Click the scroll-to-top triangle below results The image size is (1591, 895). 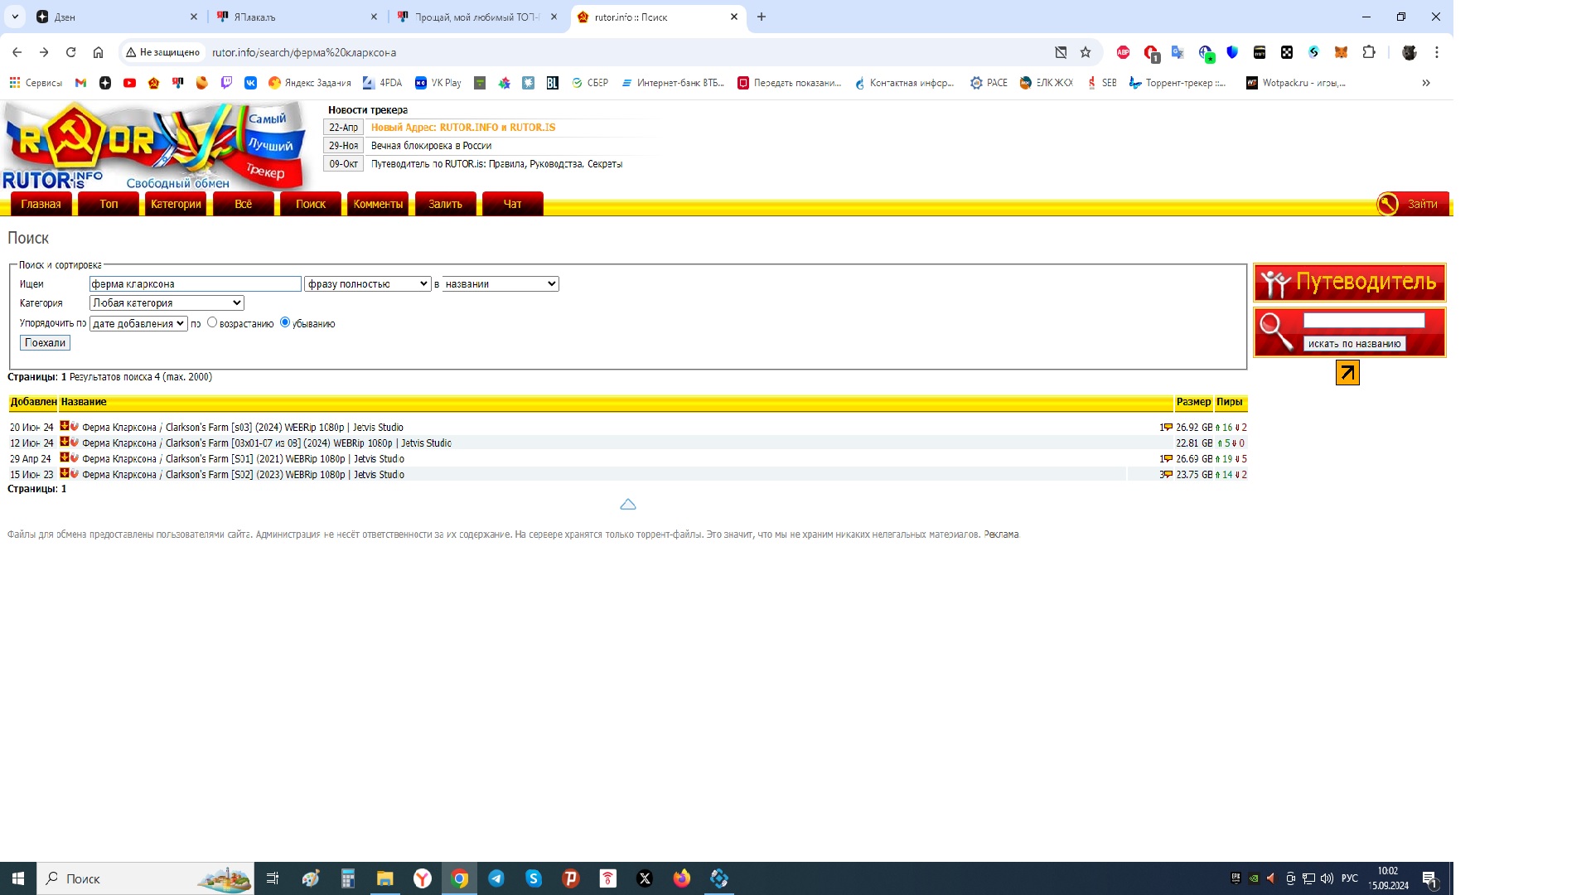pos(628,504)
